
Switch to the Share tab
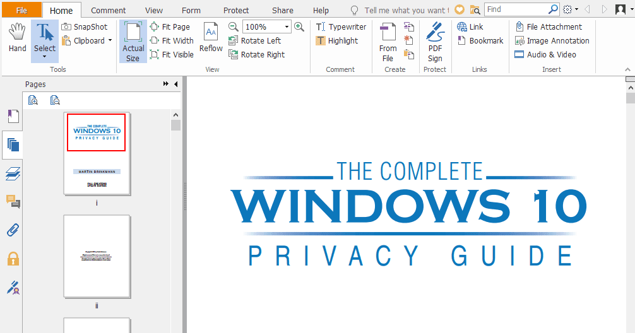pos(283,10)
